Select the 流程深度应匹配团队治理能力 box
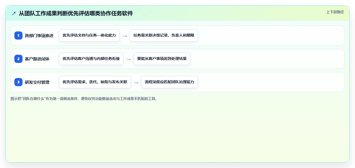This screenshot has width=355, height=168. [169, 82]
